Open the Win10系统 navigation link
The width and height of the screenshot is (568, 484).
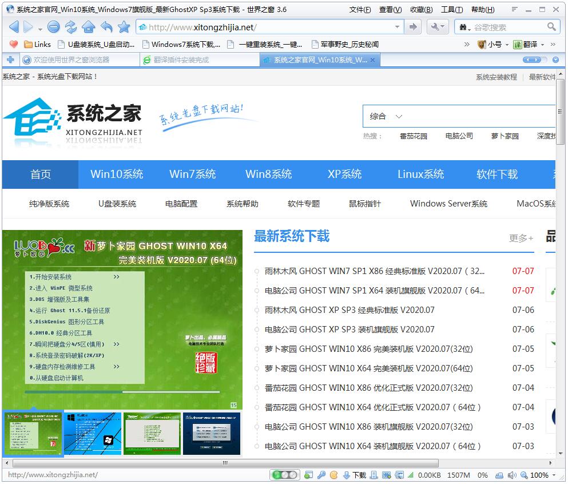coord(117,174)
